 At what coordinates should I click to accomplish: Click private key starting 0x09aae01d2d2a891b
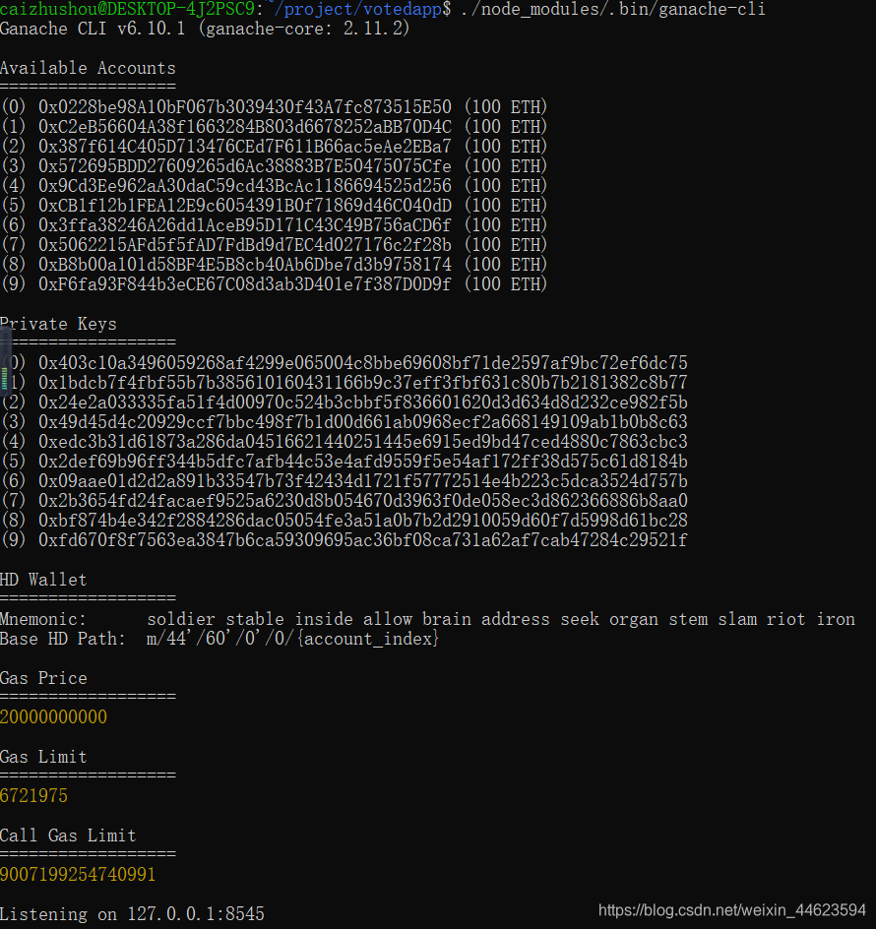[363, 480]
